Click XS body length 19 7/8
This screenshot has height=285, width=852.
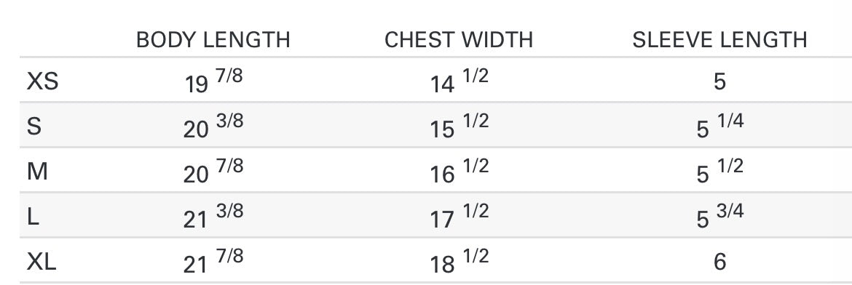[213, 81]
